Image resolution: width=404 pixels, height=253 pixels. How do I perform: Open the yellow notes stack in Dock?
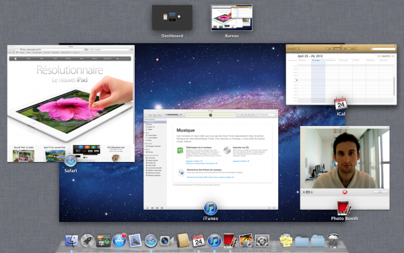point(286,240)
